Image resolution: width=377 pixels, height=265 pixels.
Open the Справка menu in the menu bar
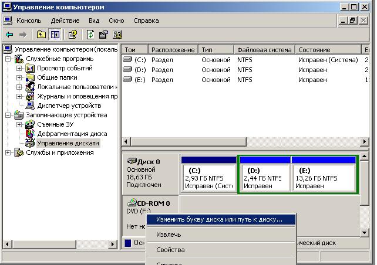[x=146, y=21]
